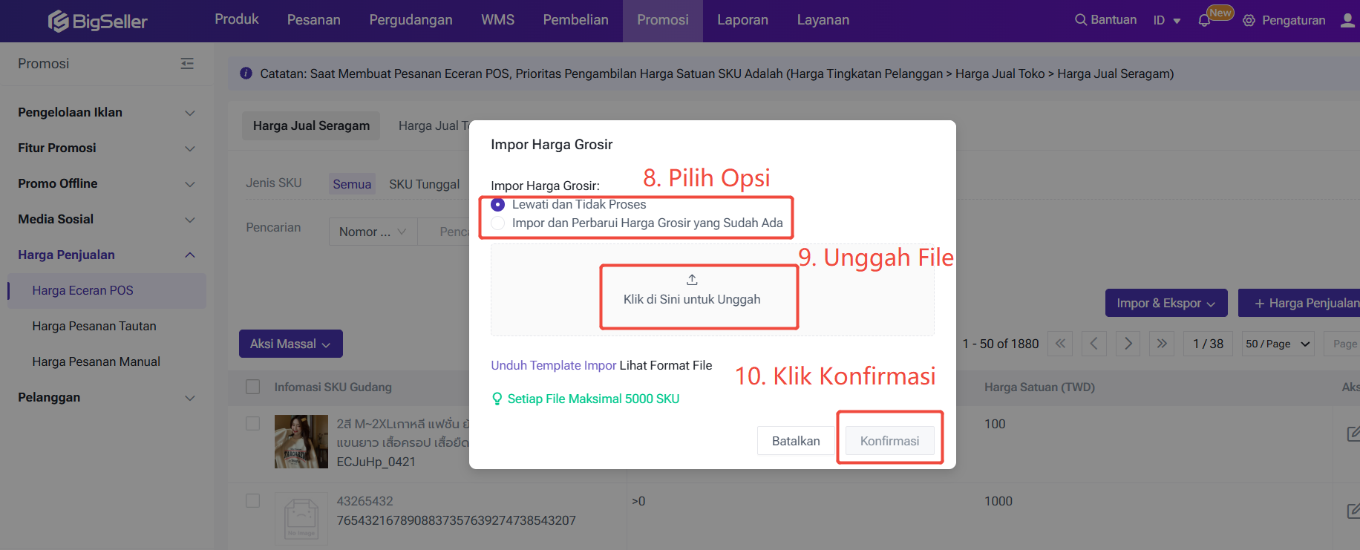Image resolution: width=1360 pixels, height=550 pixels.
Task: Collapse the Promosi sidebar menu icon
Action: click(187, 64)
